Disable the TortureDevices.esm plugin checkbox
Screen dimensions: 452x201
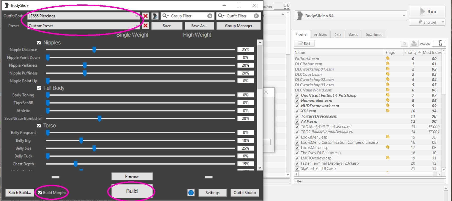click(297, 116)
